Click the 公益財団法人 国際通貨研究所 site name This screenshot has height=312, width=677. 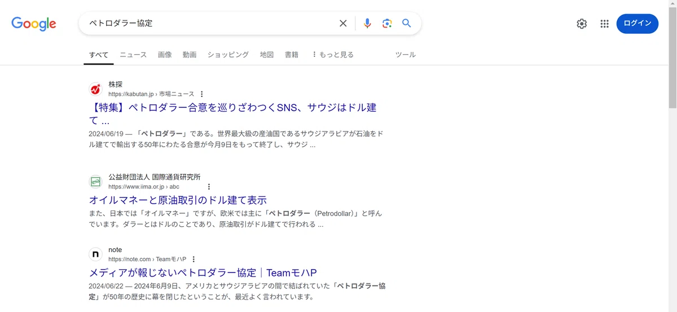[x=154, y=177]
